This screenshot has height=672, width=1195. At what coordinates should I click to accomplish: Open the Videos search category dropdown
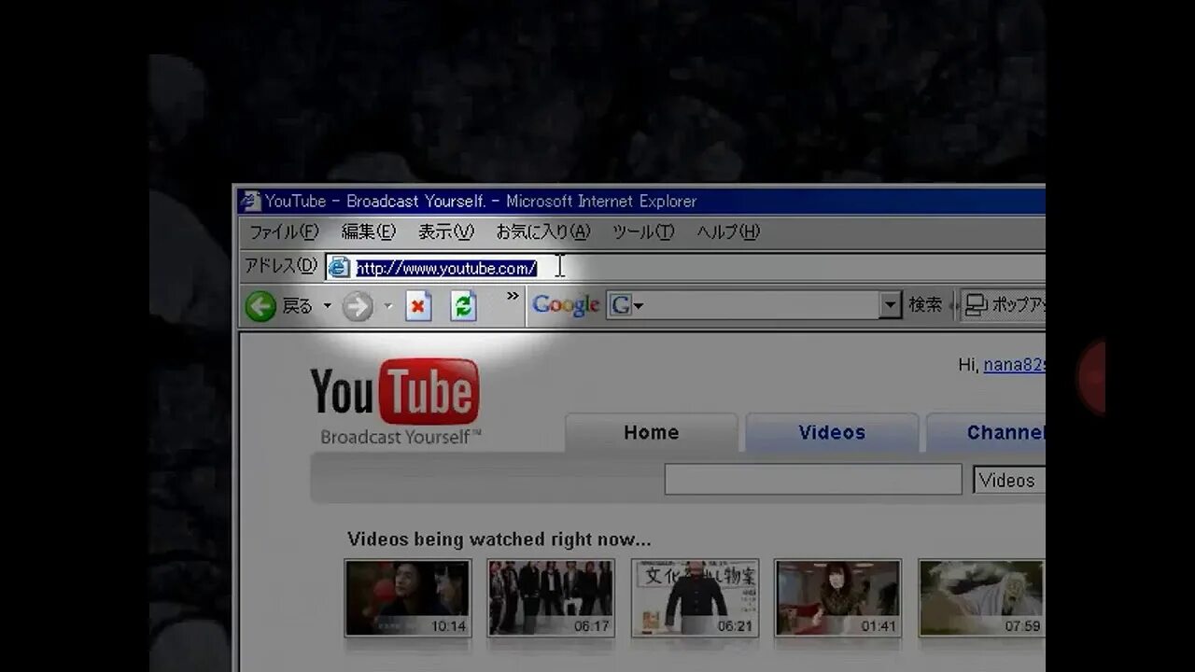click(1009, 480)
